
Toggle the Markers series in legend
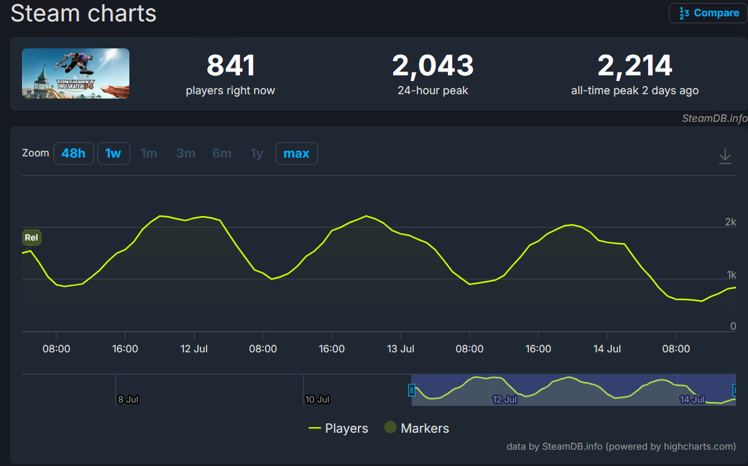coord(417,428)
